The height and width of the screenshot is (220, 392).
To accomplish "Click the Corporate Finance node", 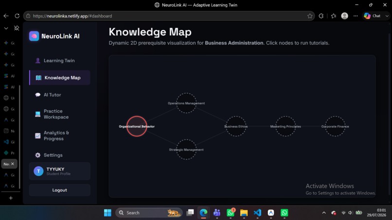I will 335,126.
